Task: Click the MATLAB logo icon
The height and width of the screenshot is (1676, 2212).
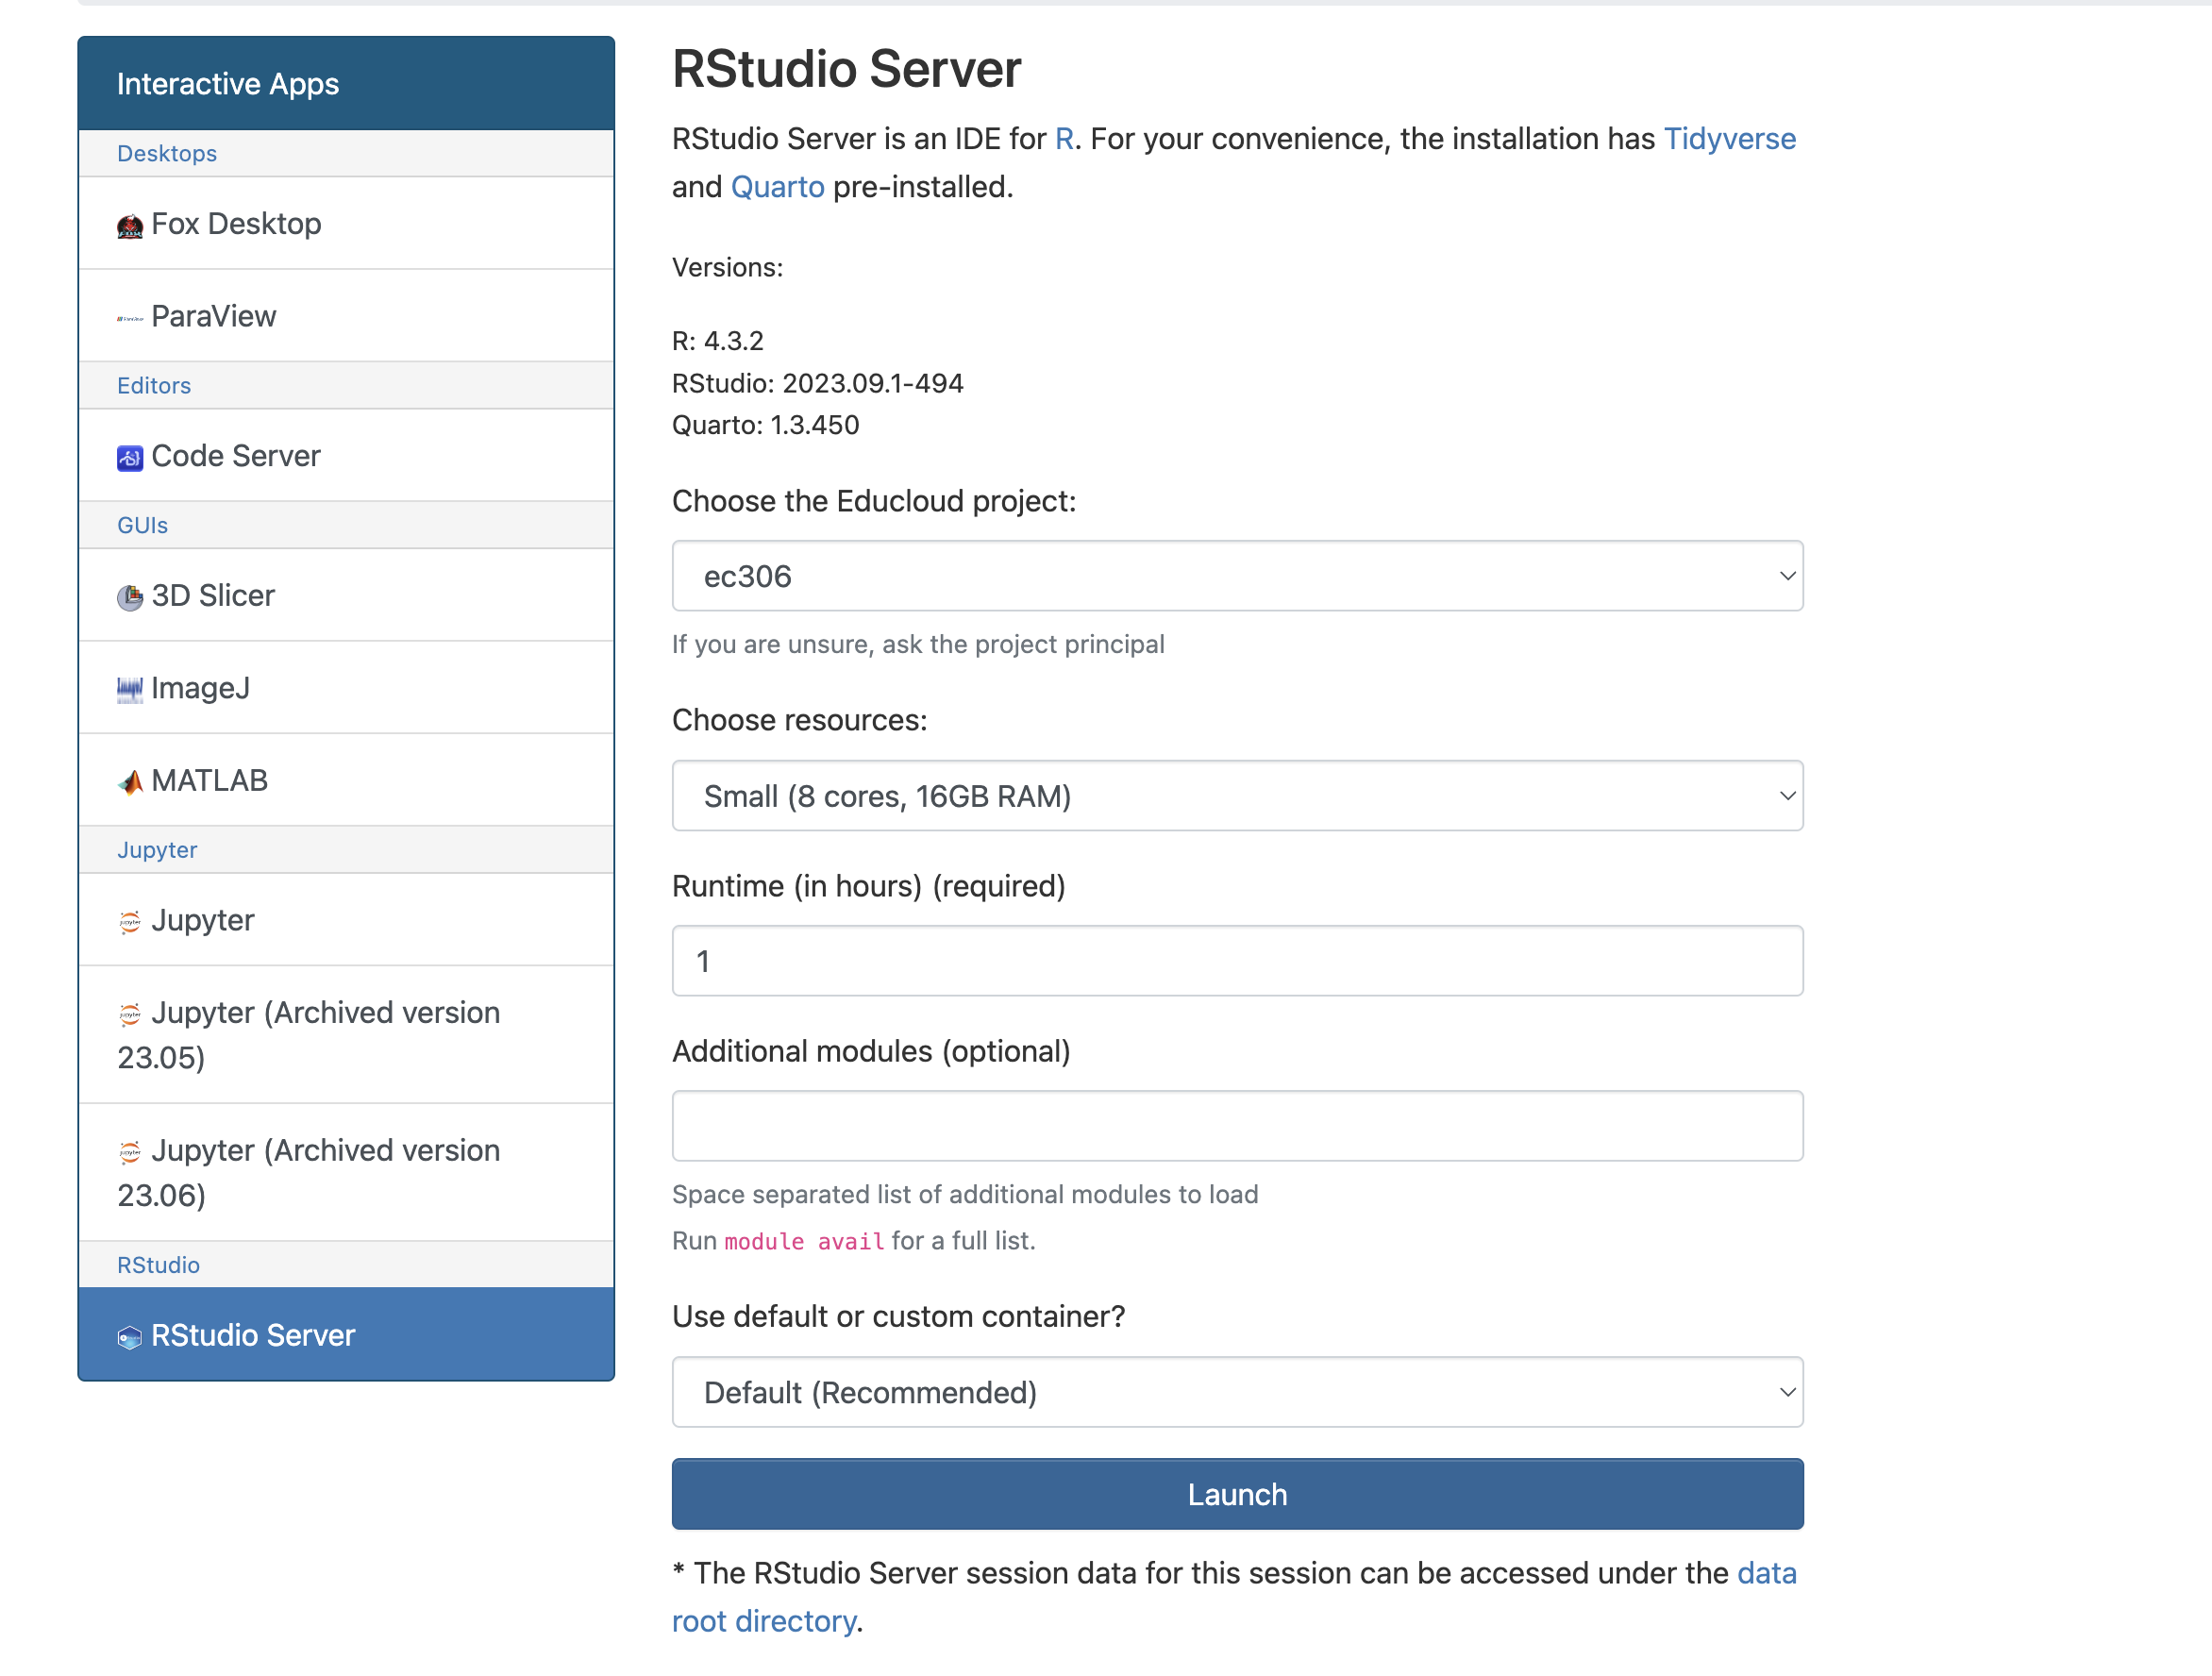Action: pos(130,782)
